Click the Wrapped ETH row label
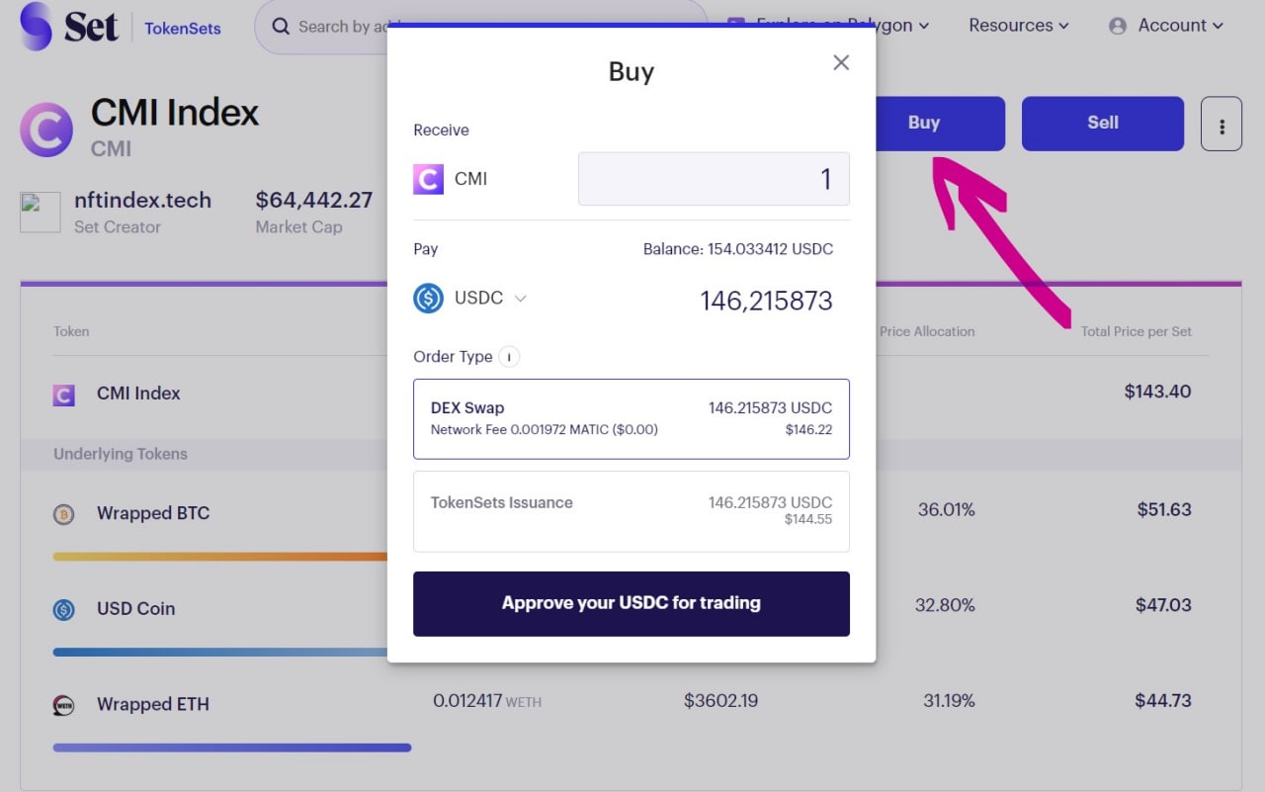Viewport: 1265px width, 792px height. [153, 704]
